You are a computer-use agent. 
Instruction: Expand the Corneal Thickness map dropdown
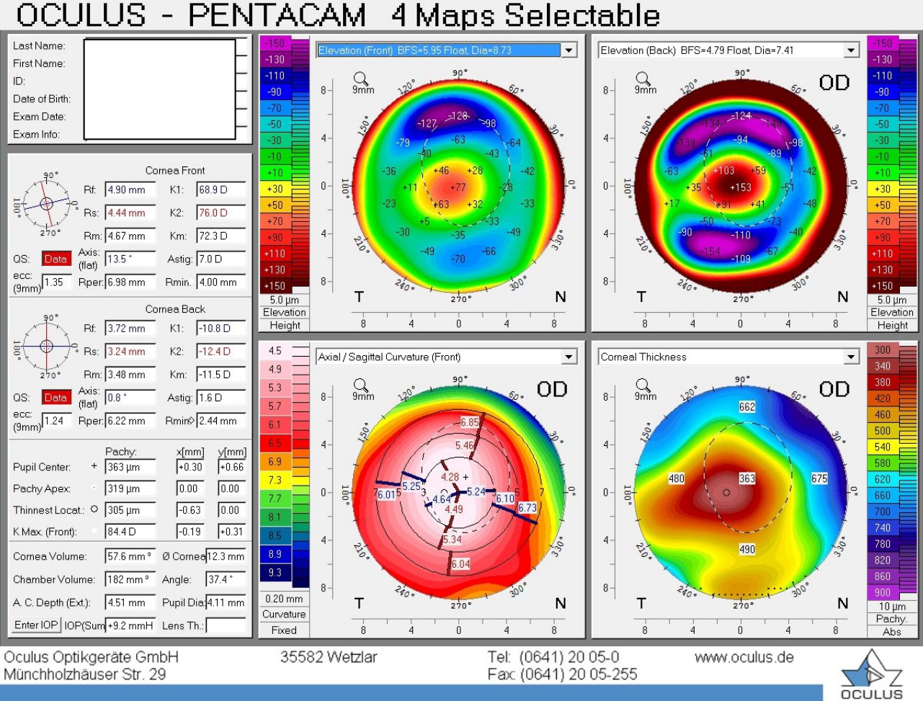point(852,357)
